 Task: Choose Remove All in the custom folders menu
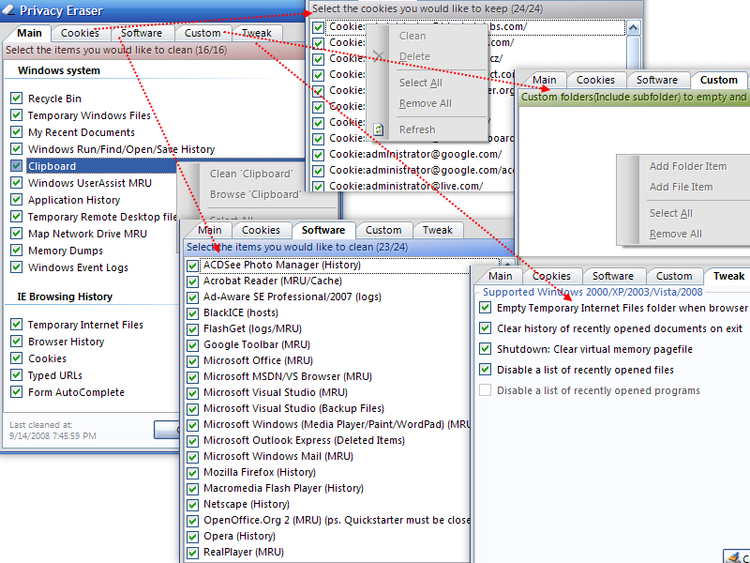click(675, 234)
